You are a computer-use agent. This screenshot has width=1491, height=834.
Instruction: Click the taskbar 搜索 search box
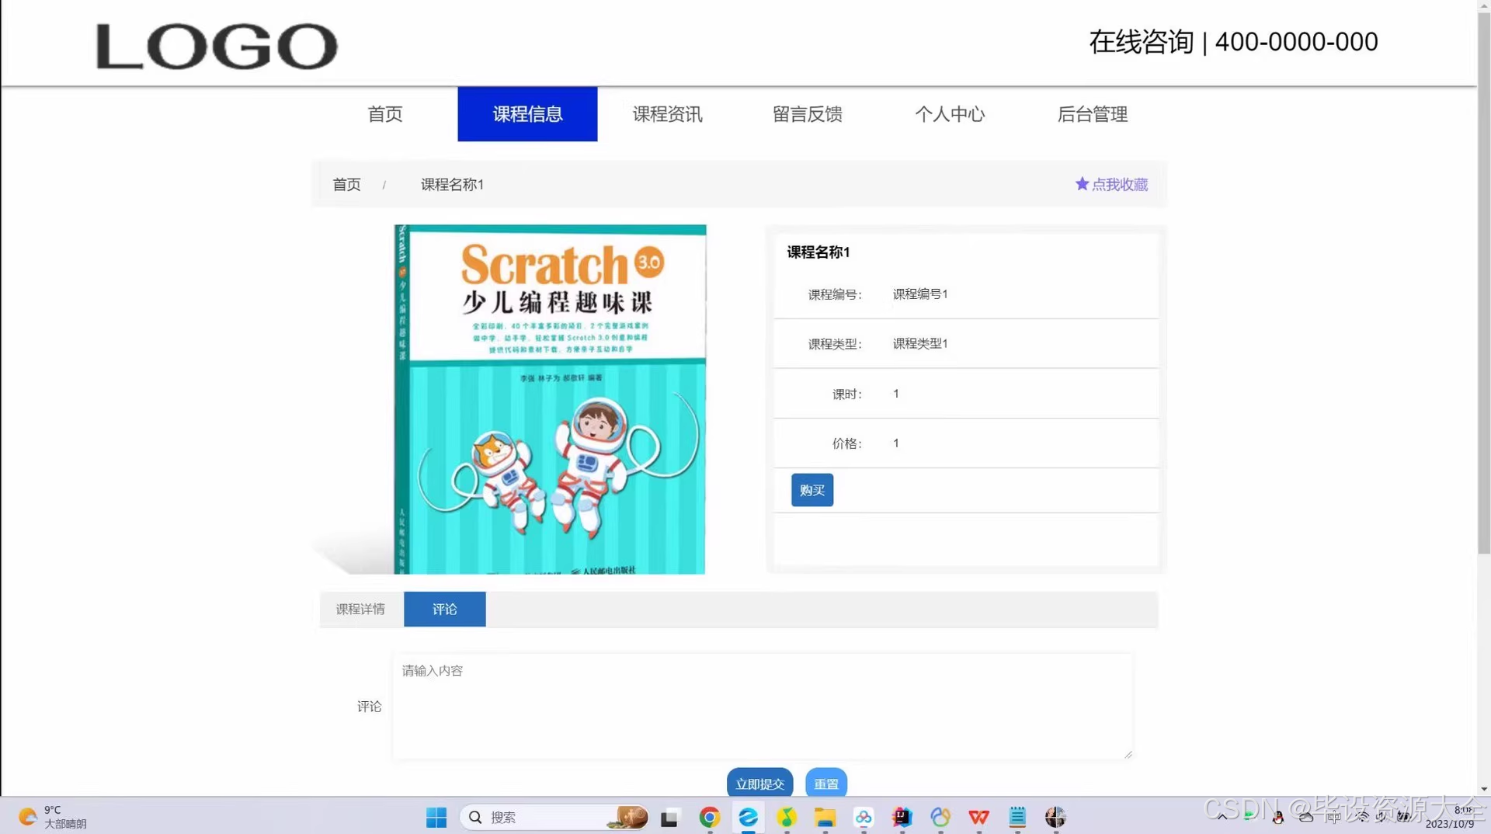(x=554, y=817)
